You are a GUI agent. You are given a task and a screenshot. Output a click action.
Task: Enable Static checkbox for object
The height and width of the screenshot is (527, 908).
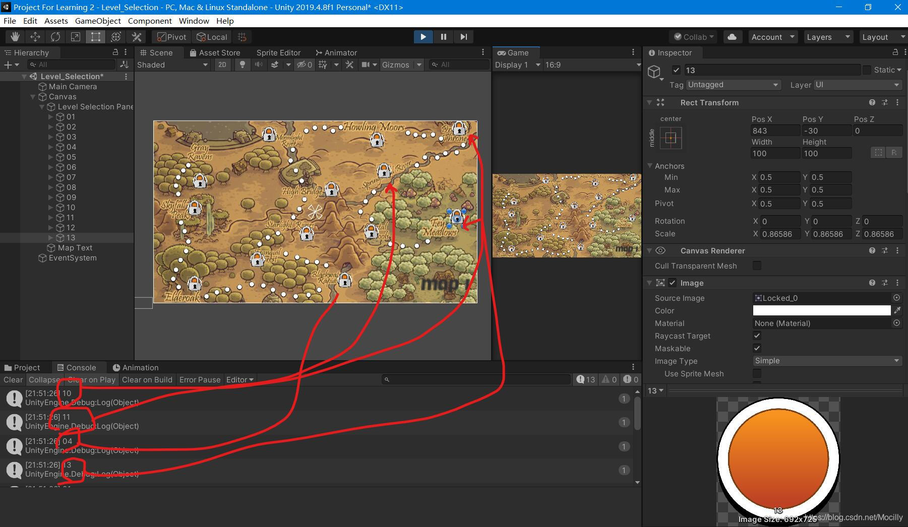click(867, 70)
